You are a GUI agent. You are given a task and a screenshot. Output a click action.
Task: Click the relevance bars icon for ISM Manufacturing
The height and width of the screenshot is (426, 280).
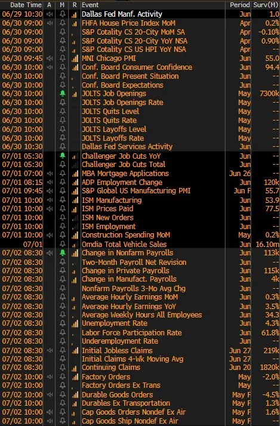(x=75, y=200)
